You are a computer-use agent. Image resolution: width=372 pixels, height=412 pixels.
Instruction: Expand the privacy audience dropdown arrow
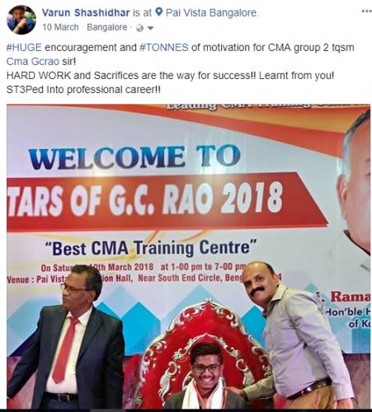(x=150, y=28)
